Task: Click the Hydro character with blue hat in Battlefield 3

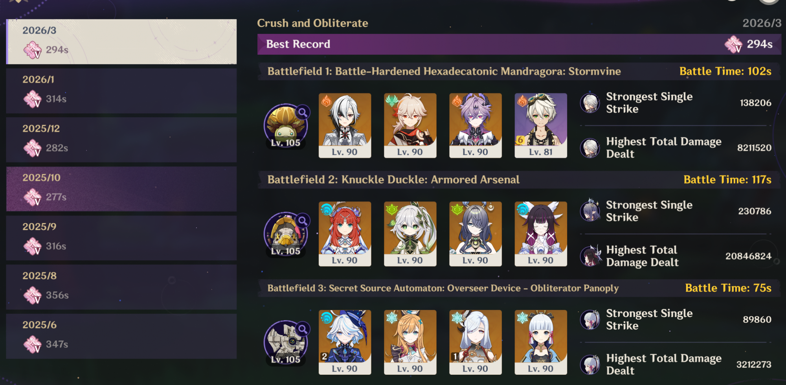Action: pyautogui.click(x=345, y=342)
